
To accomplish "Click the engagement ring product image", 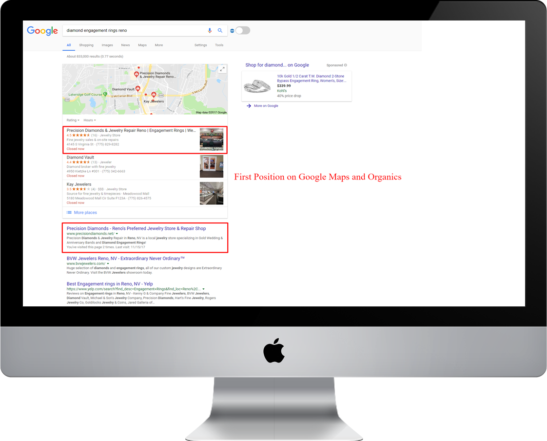I will point(257,86).
